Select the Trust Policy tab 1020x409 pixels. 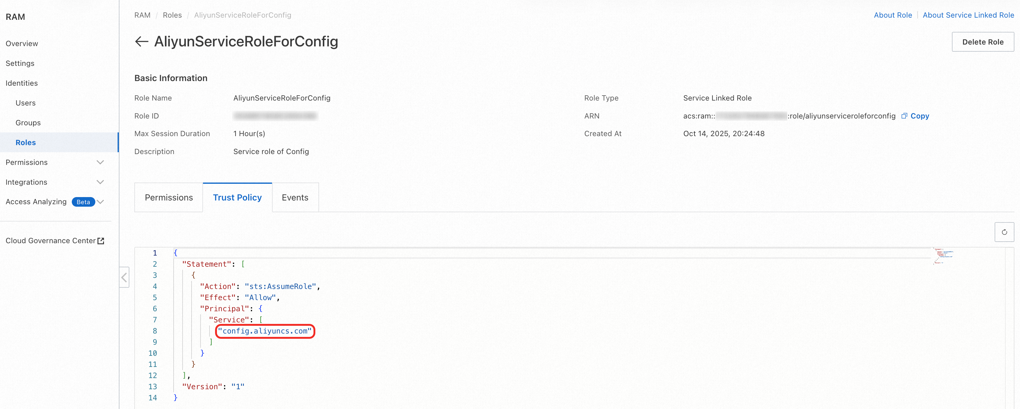(x=237, y=198)
